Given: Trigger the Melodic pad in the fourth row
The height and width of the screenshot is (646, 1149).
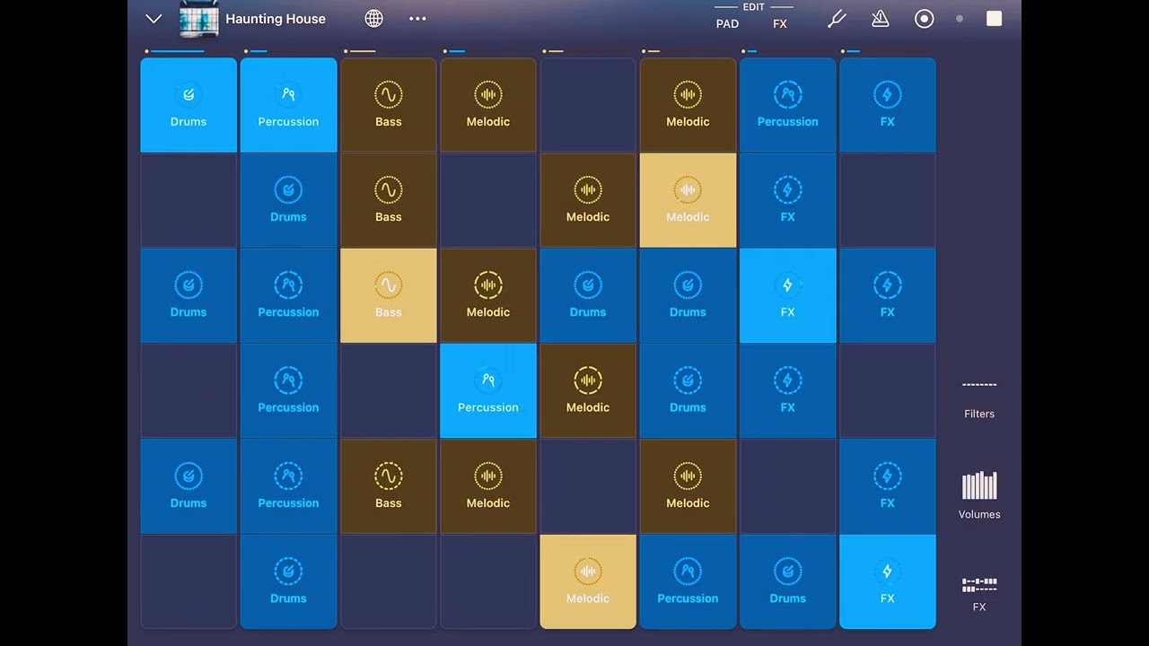Looking at the screenshot, I should (x=588, y=391).
